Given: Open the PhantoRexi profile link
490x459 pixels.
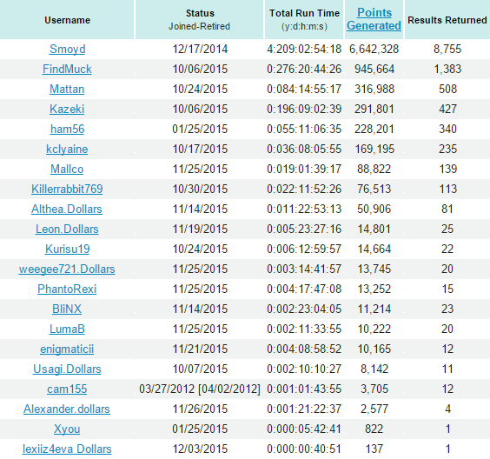Looking at the screenshot, I should click(67, 289).
